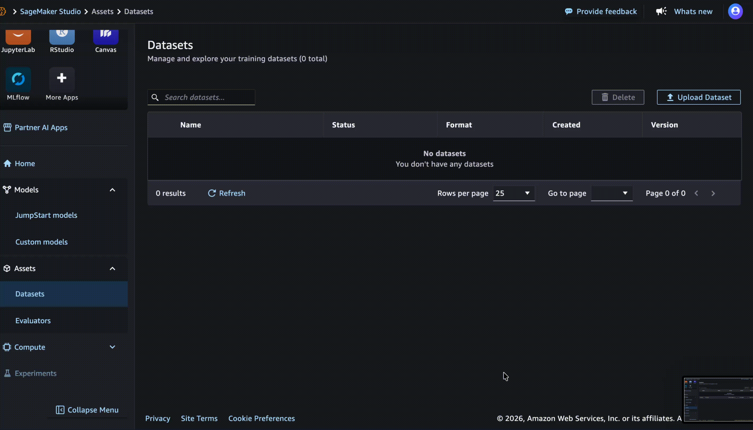This screenshot has width=753, height=430.
Task: Click the Name column header
Action: [x=190, y=125]
